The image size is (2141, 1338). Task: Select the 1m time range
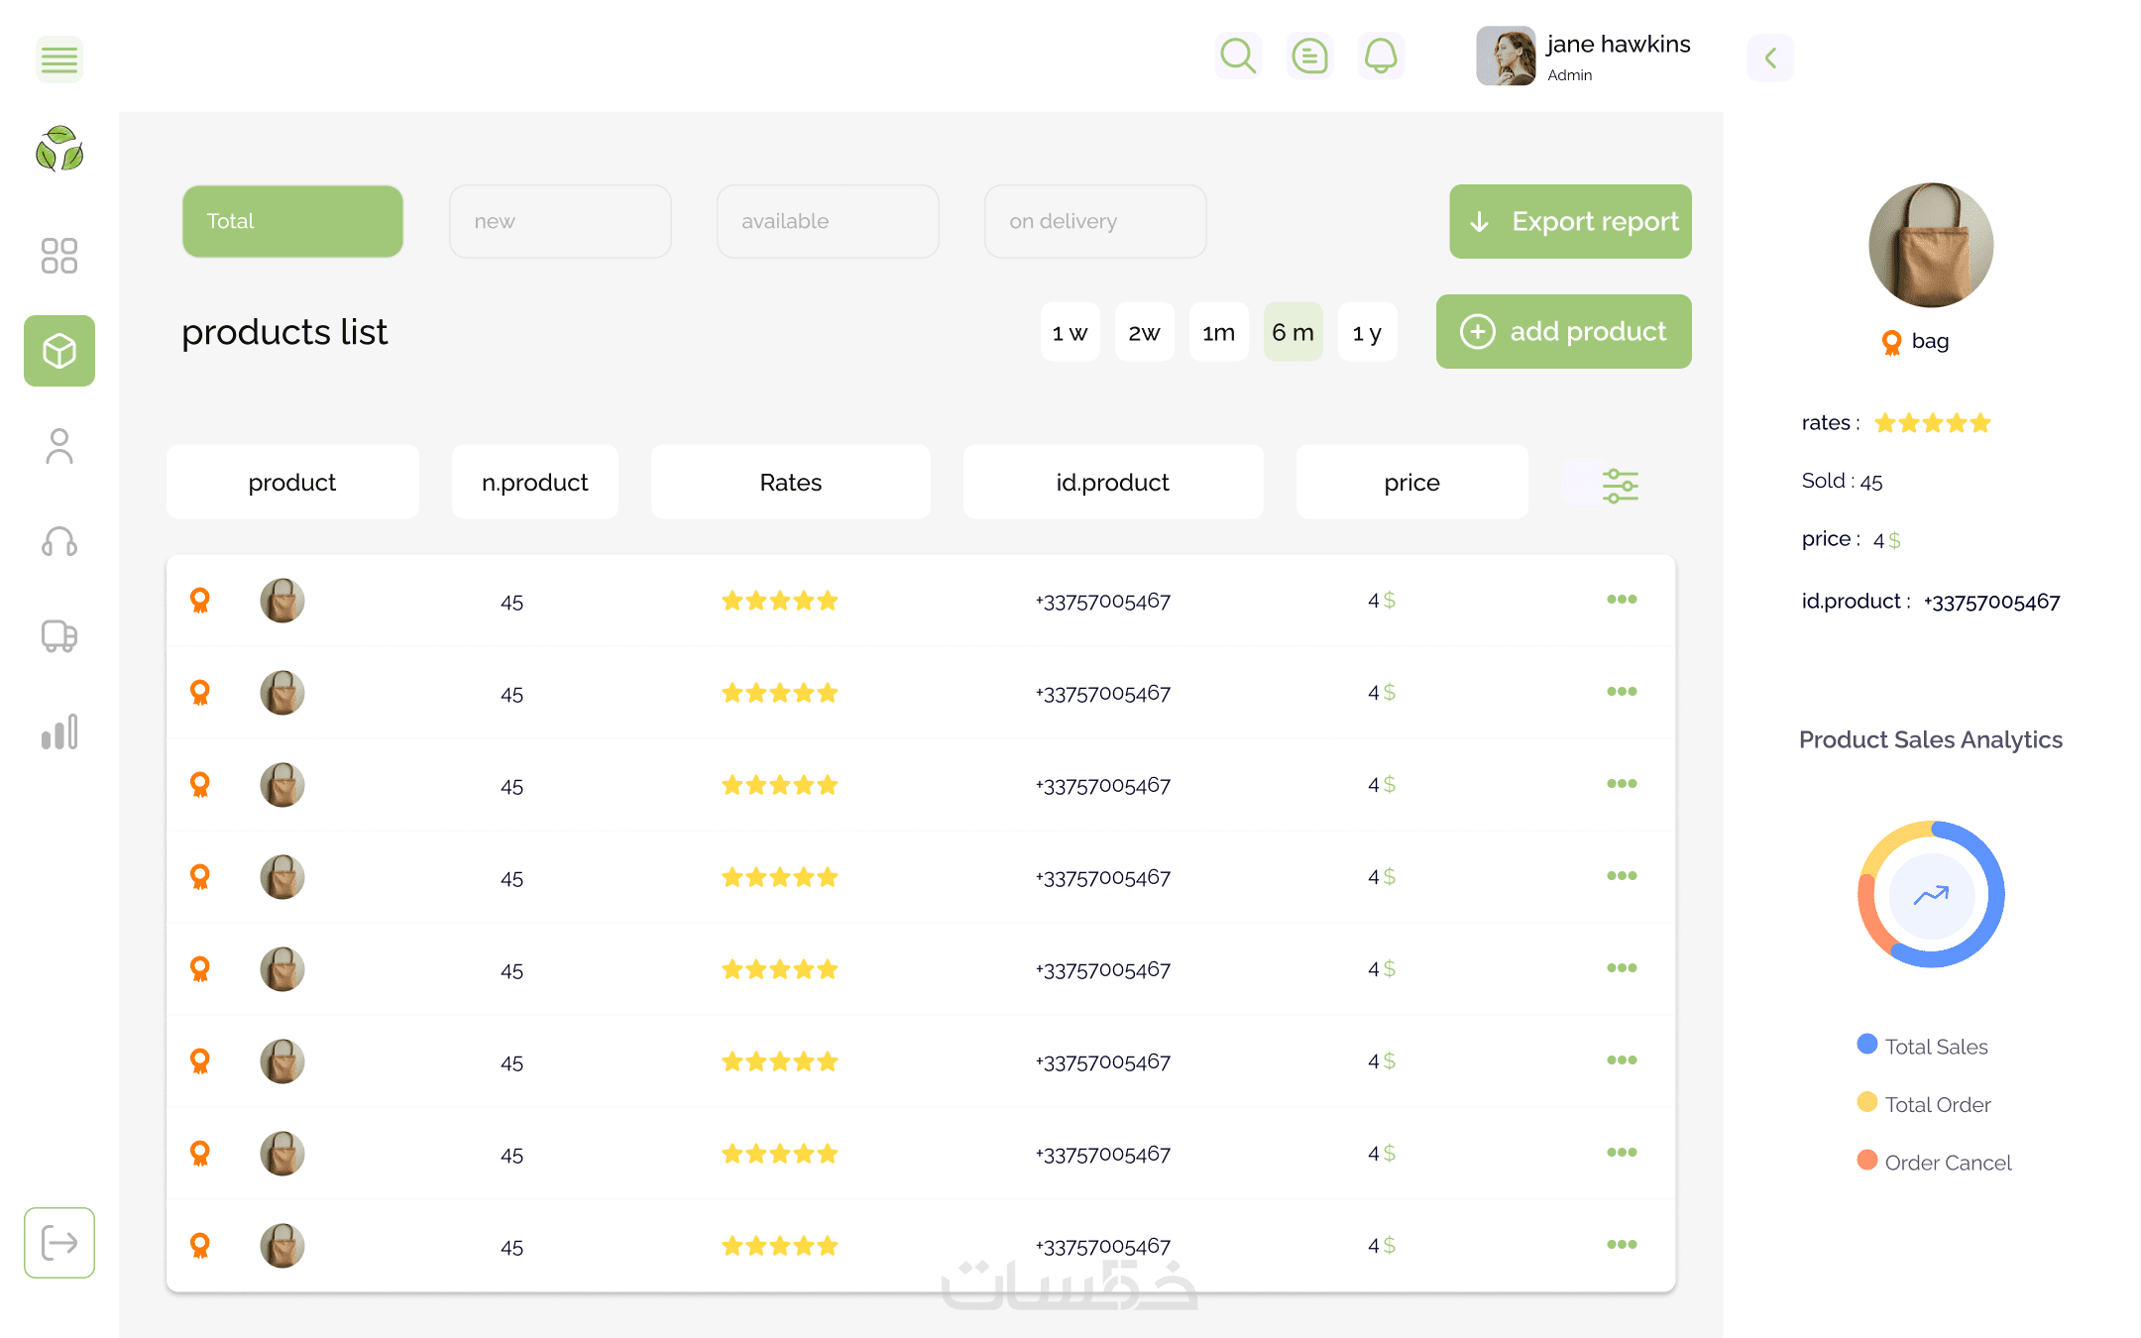tap(1218, 332)
